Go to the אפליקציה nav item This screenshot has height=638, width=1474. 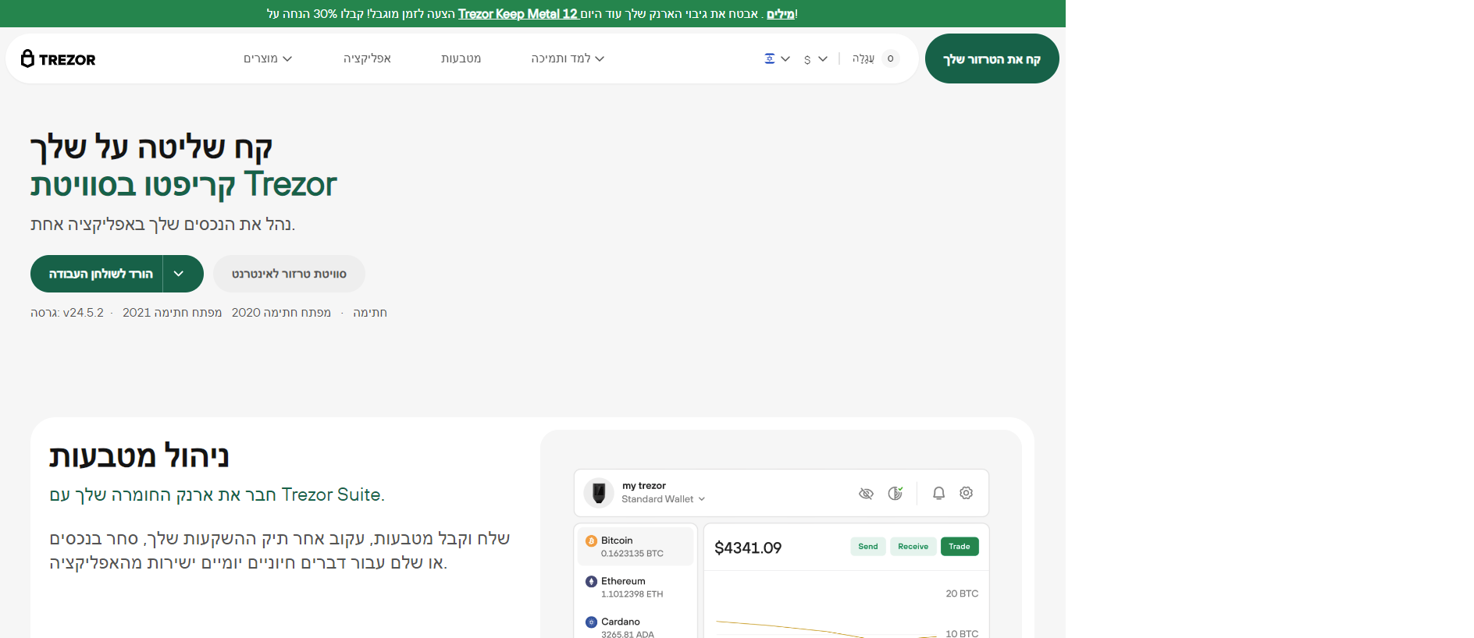pos(367,58)
